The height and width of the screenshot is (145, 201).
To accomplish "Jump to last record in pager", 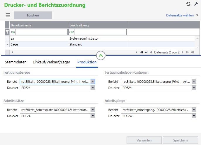I will 192,52.
